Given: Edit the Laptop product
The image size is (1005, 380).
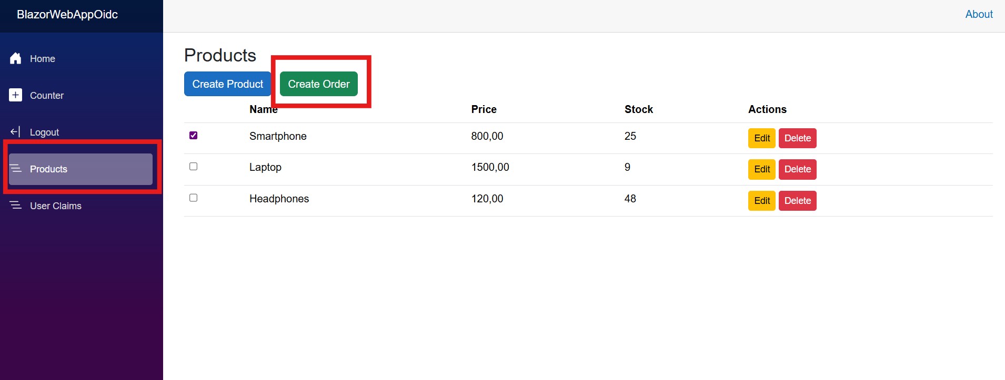Looking at the screenshot, I should click(761, 169).
